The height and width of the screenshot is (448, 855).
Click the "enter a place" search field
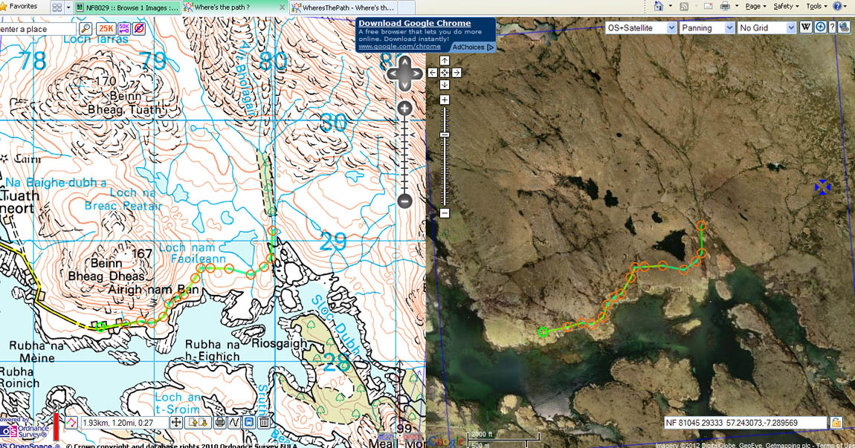point(38,29)
